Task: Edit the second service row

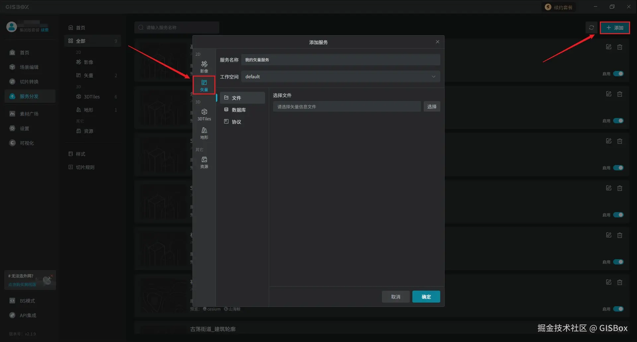Action: [x=608, y=94]
